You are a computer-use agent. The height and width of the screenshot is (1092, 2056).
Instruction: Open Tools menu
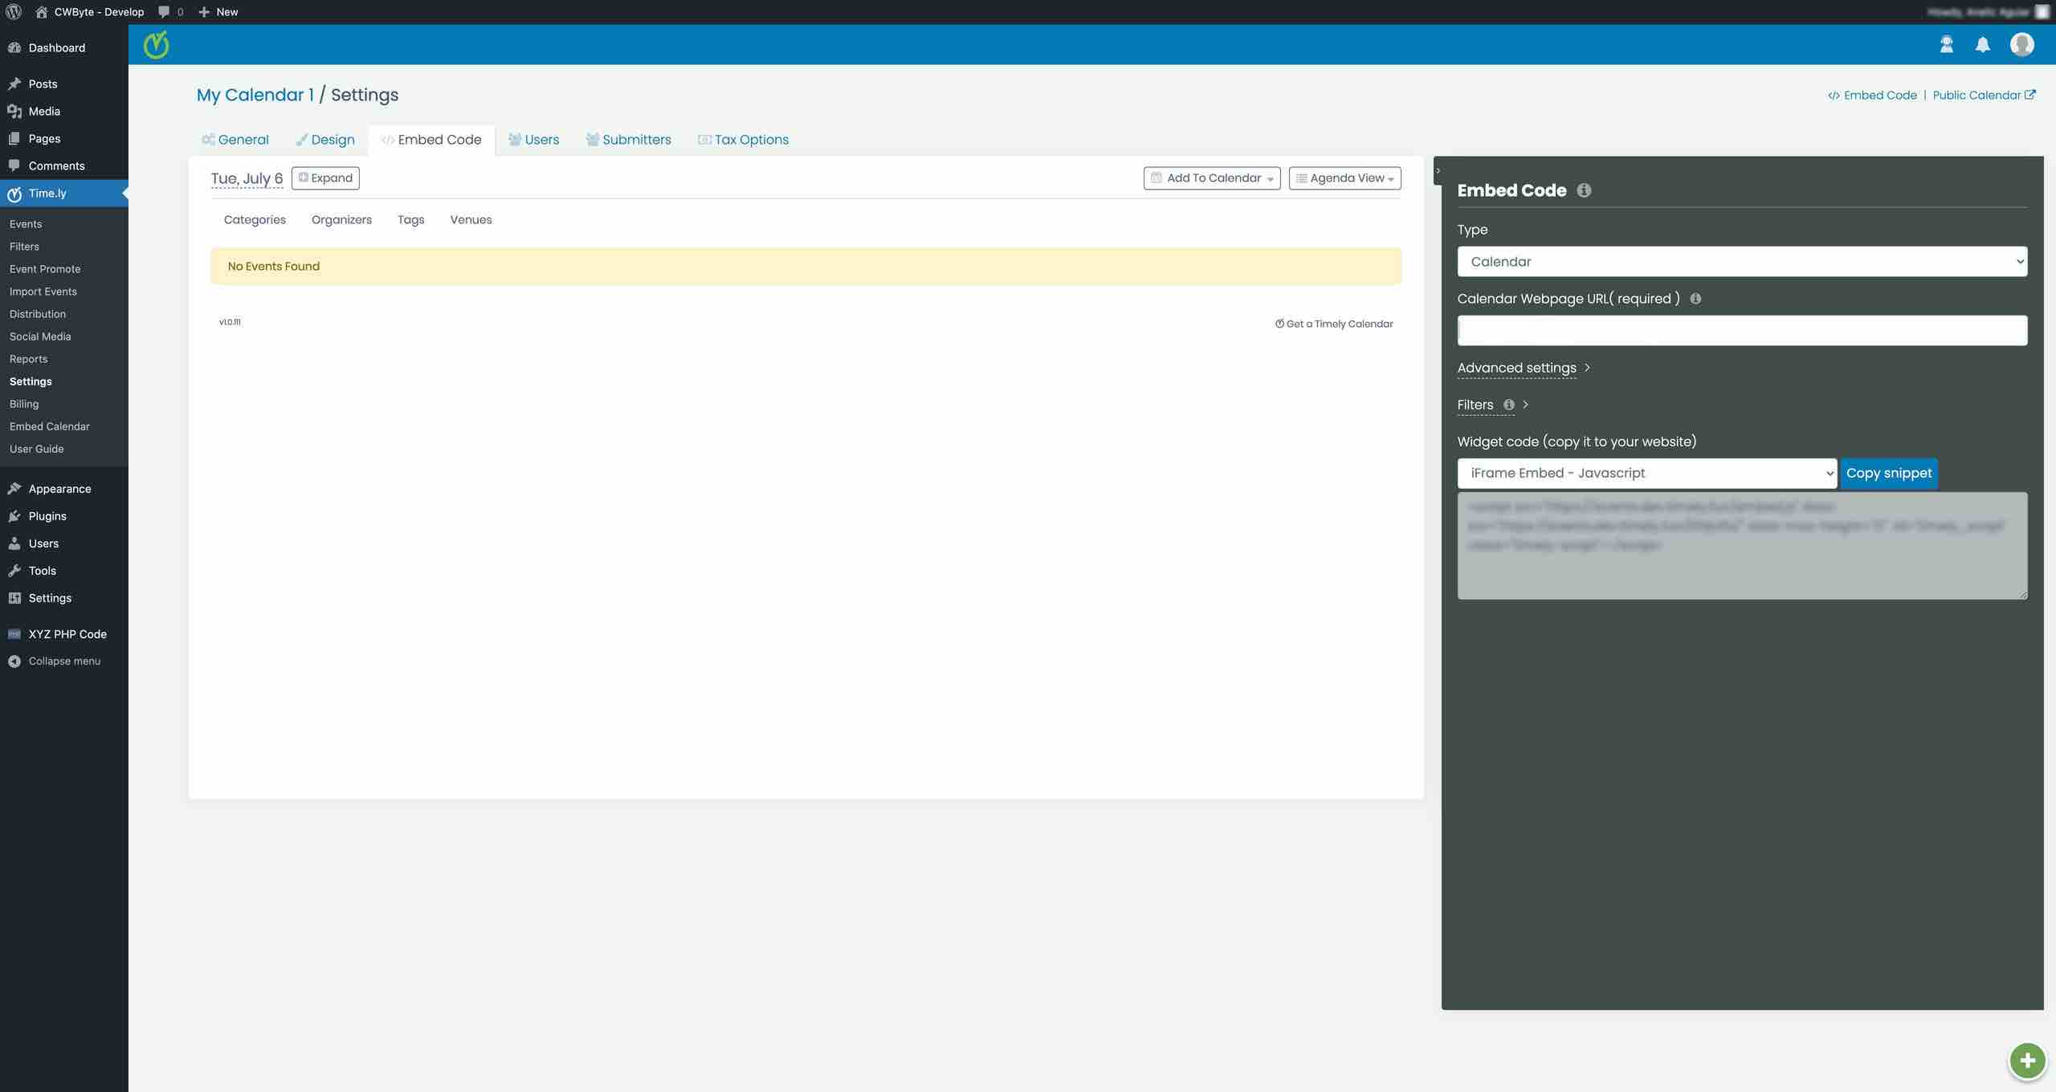point(64,571)
